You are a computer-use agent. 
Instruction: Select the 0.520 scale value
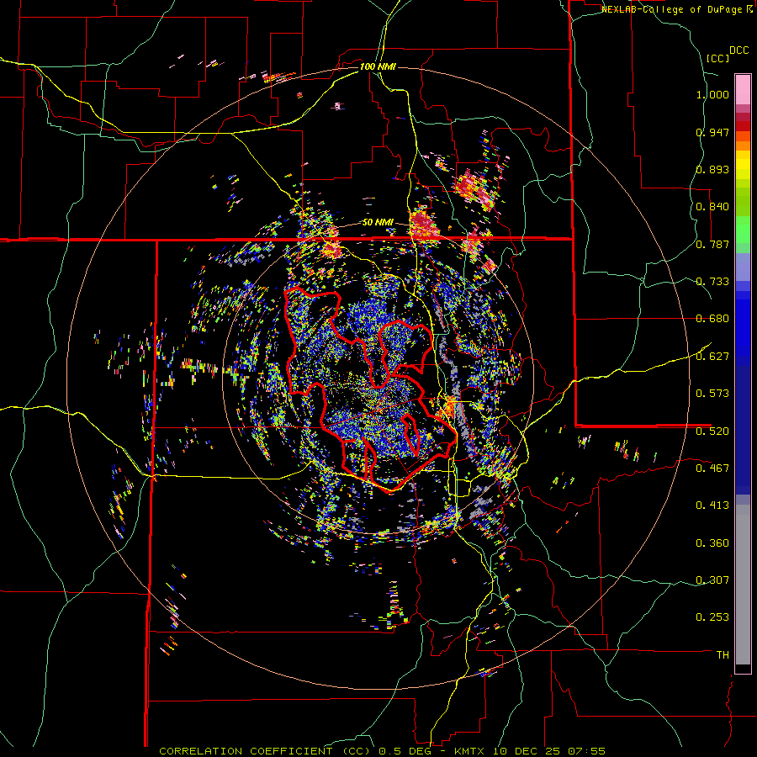[712, 431]
